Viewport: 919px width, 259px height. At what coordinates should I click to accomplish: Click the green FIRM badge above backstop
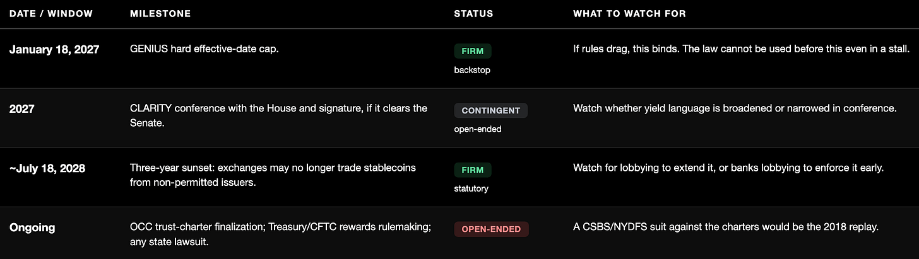point(473,51)
